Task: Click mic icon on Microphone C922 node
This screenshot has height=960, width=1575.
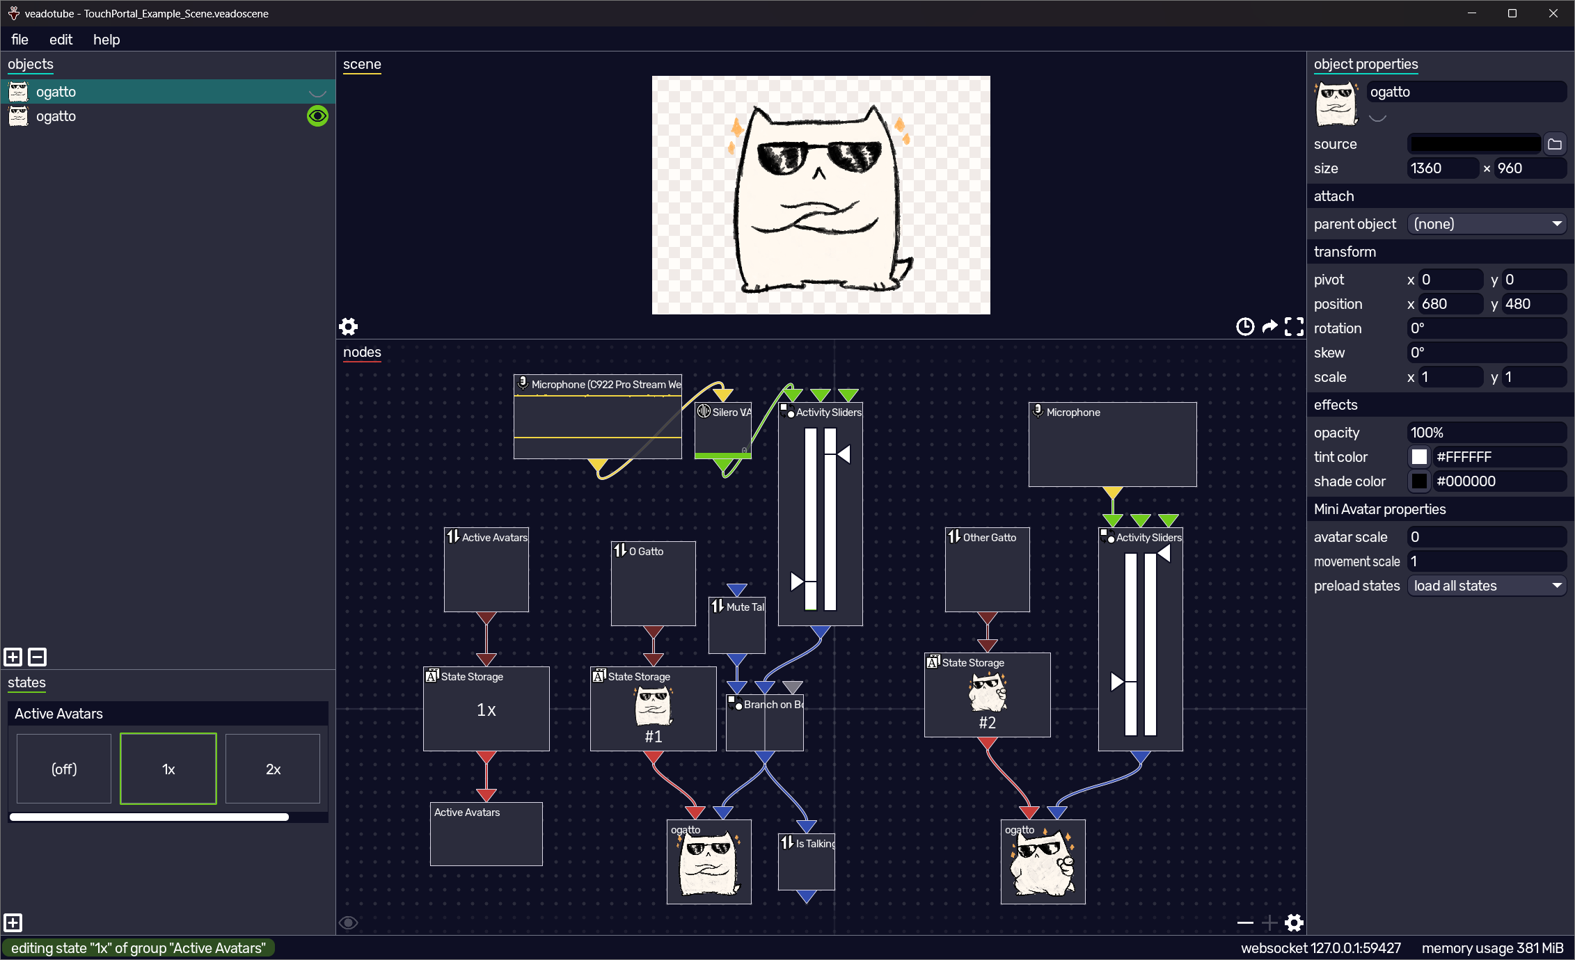Action: pyautogui.click(x=523, y=383)
